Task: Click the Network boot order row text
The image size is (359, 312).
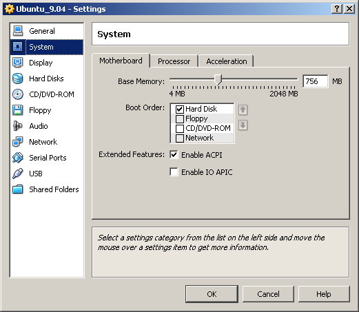Action: (200, 138)
